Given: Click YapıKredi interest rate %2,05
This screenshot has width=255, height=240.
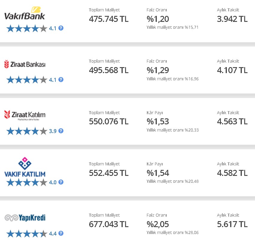Looking at the screenshot, I should (158, 224).
